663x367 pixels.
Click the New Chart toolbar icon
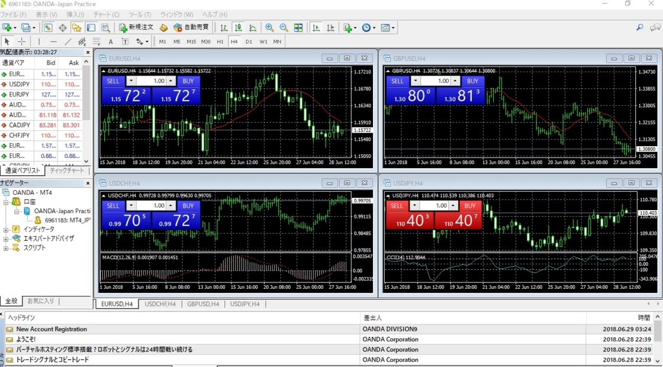tap(7, 27)
